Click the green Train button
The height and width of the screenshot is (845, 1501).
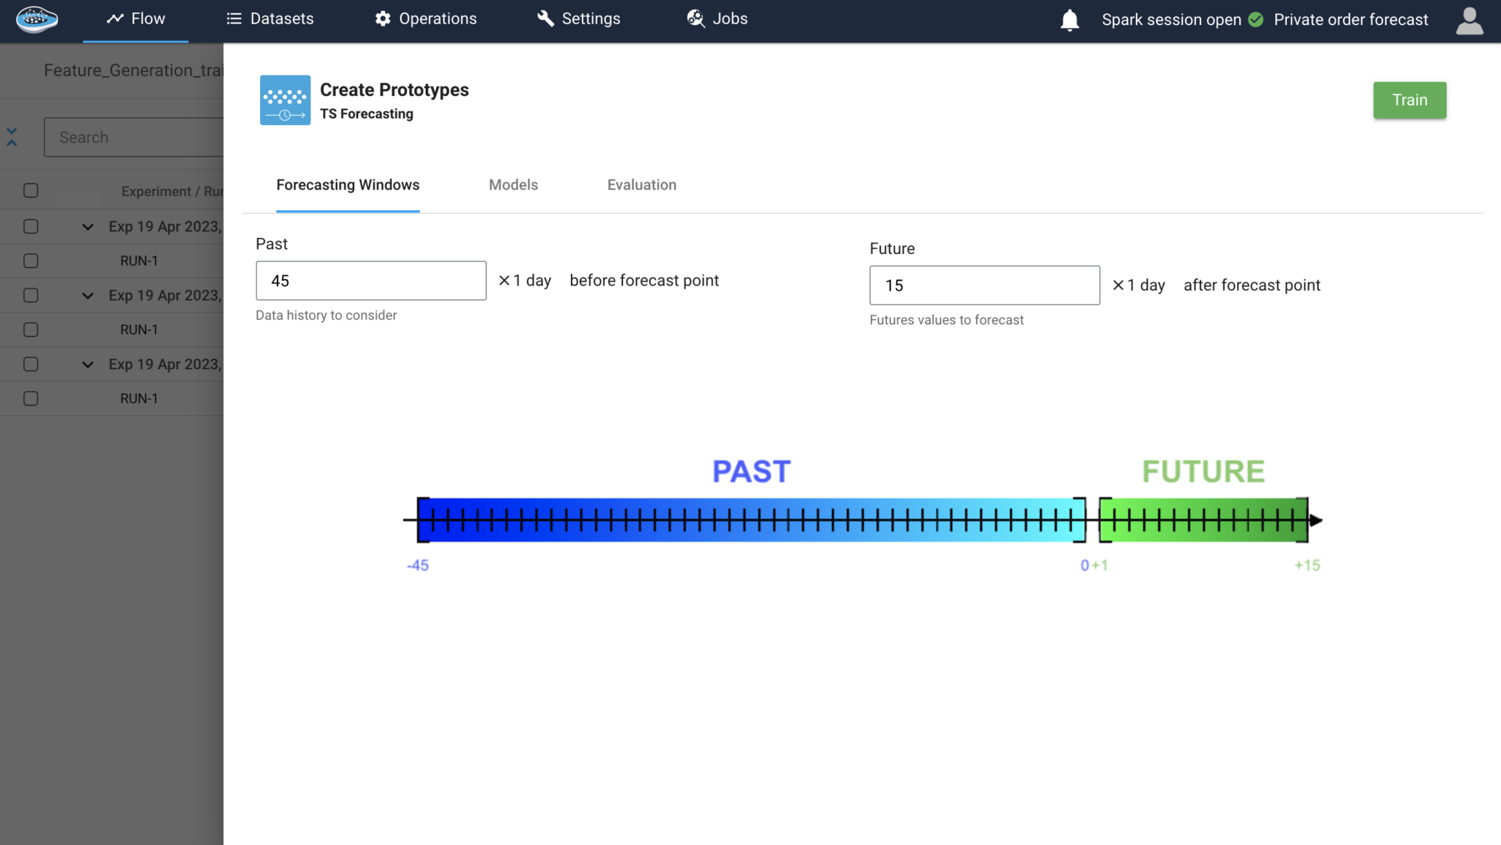(1409, 100)
